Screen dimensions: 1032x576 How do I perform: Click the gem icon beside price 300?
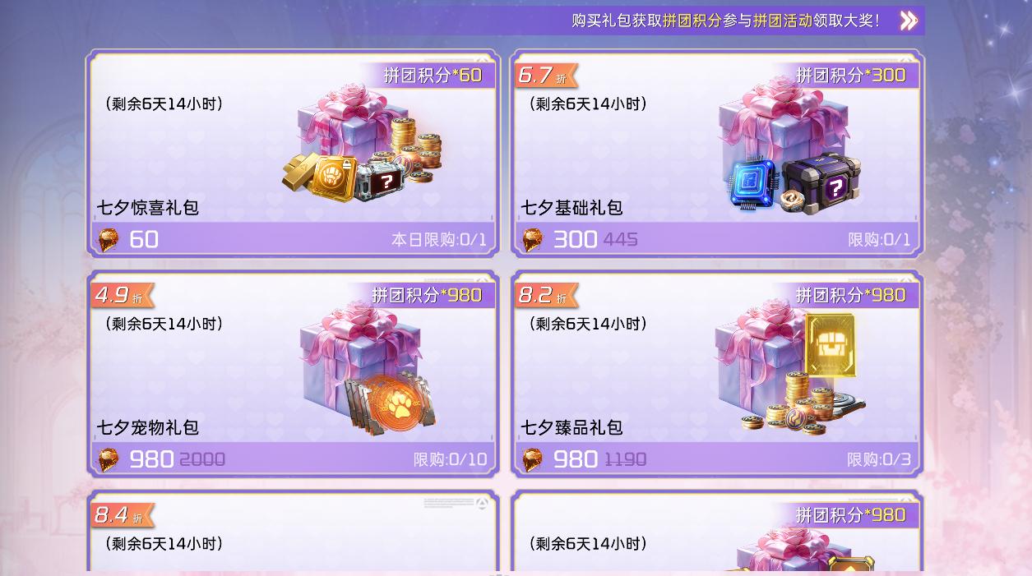(x=532, y=240)
